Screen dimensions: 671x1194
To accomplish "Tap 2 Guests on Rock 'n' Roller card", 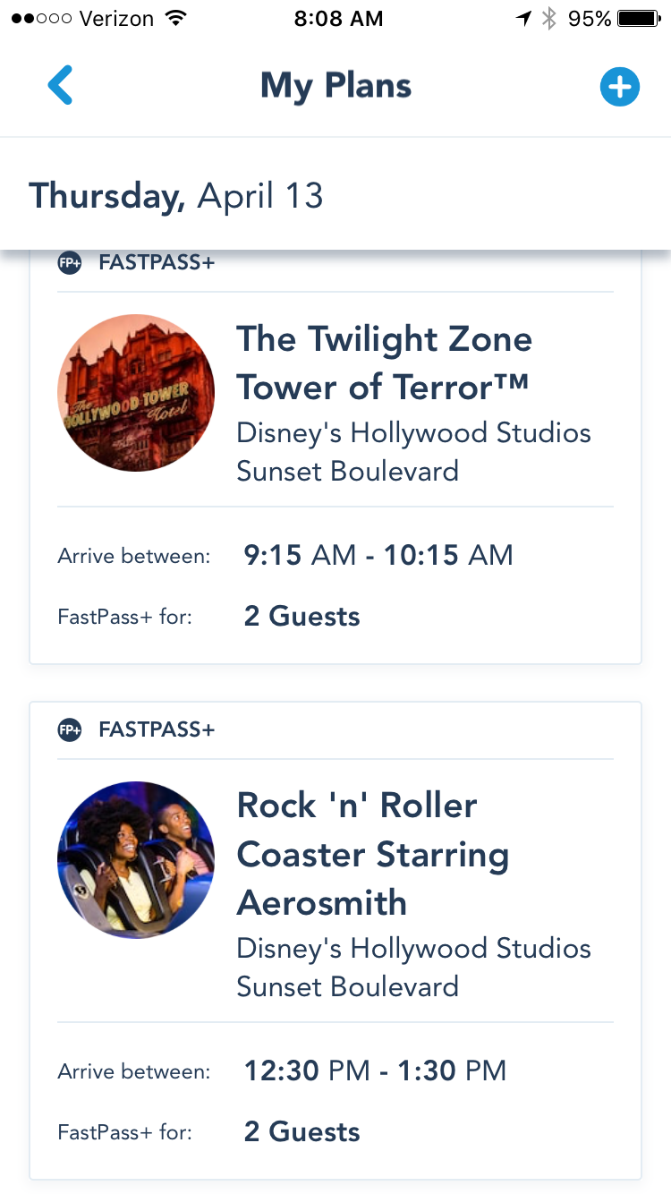I will (x=302, y=1132).
